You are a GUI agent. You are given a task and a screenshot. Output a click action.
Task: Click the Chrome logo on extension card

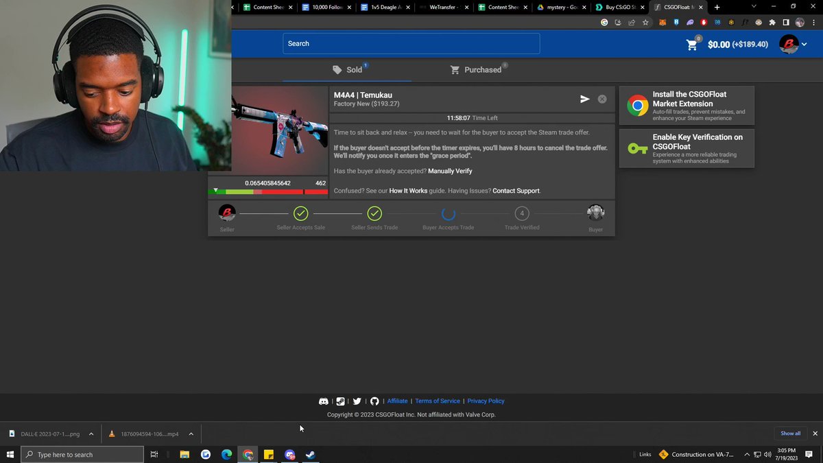click(638, 106)
